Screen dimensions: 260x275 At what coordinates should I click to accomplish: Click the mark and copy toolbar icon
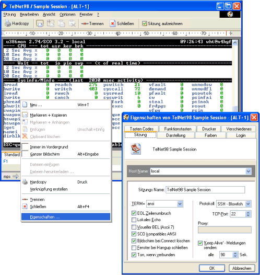coord(40,24)
